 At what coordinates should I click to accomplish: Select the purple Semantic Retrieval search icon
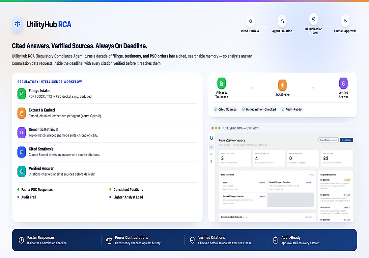pyautogui.click(x=22, y=133)
